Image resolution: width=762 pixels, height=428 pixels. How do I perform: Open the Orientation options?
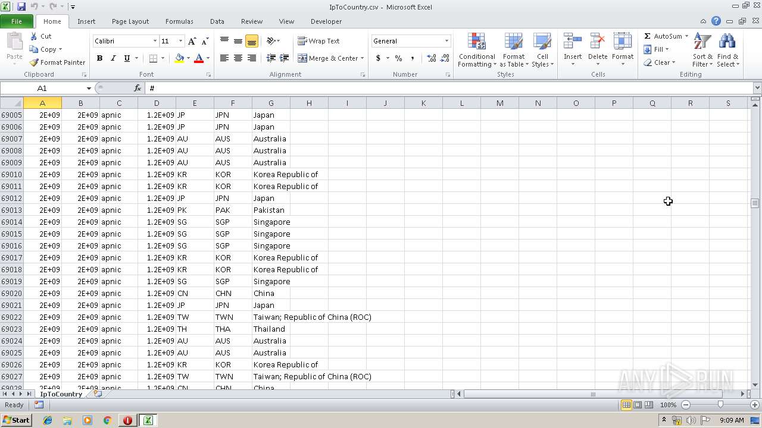click(273, 41)
